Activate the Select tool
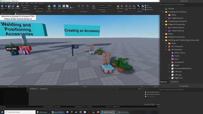 (x=2, y=7)
